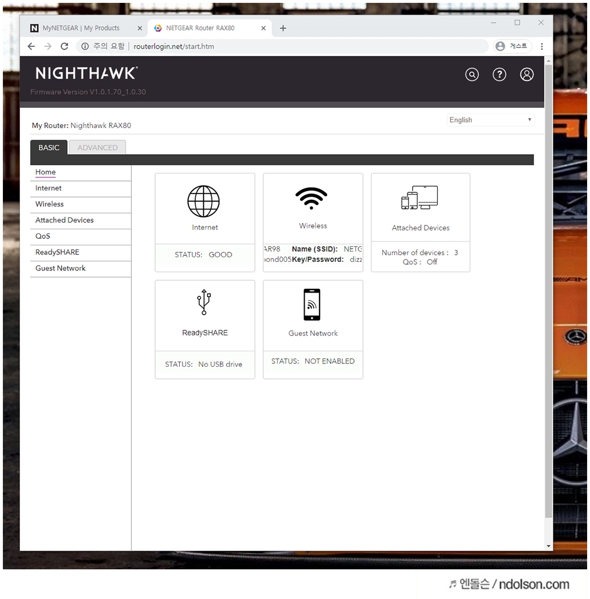The image size is (590, 599).
Task: Open the help question mark icon
Action: point(499,75)
